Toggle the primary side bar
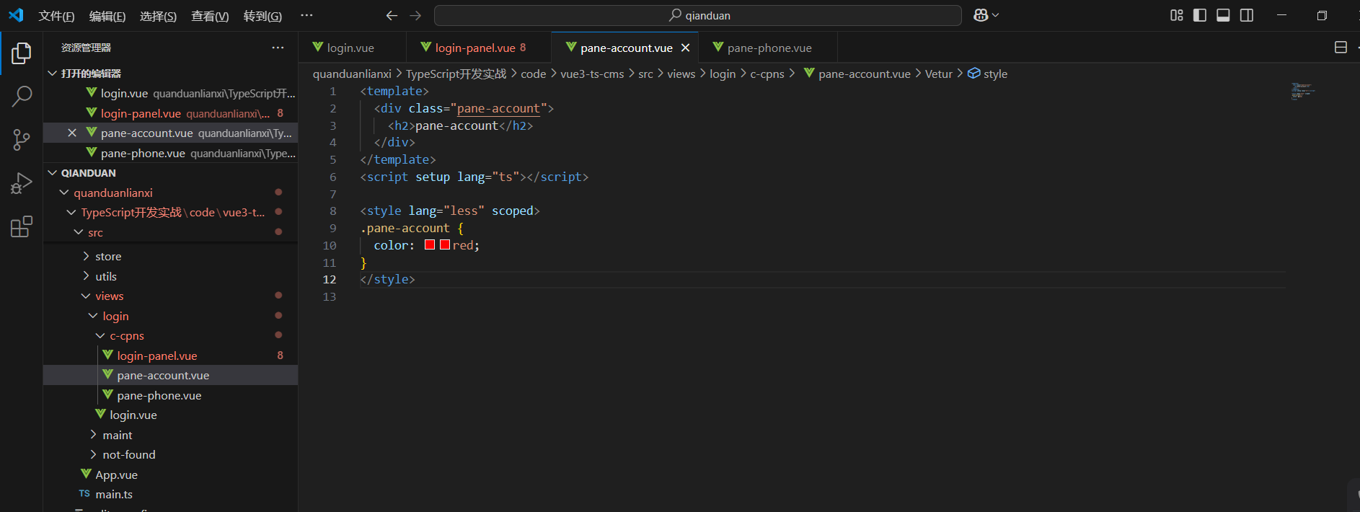This screenshot has width=1360, height=512. tap(1200, 15)
